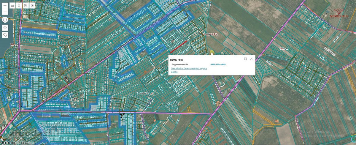The image size is (356, 145).
Task: Open the Lithuania outline full-extent button
Action: point(5,35)
